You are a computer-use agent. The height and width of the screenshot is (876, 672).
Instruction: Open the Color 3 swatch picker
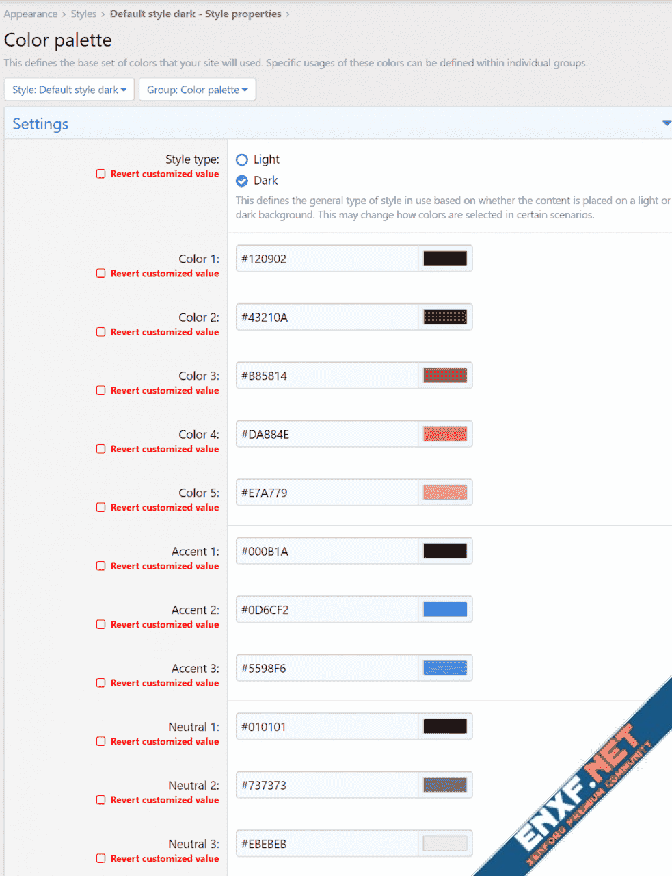click(445, 376)
